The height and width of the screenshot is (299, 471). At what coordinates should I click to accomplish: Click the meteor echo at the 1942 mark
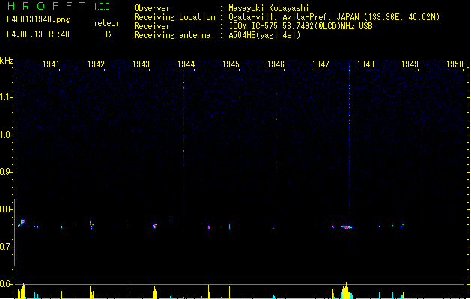tap(91, 225)
